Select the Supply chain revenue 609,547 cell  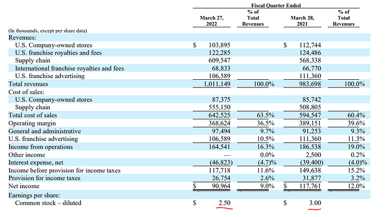[x=219, y=60]
